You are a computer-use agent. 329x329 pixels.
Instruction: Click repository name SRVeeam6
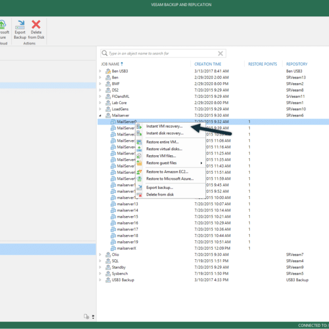(295, 115)
